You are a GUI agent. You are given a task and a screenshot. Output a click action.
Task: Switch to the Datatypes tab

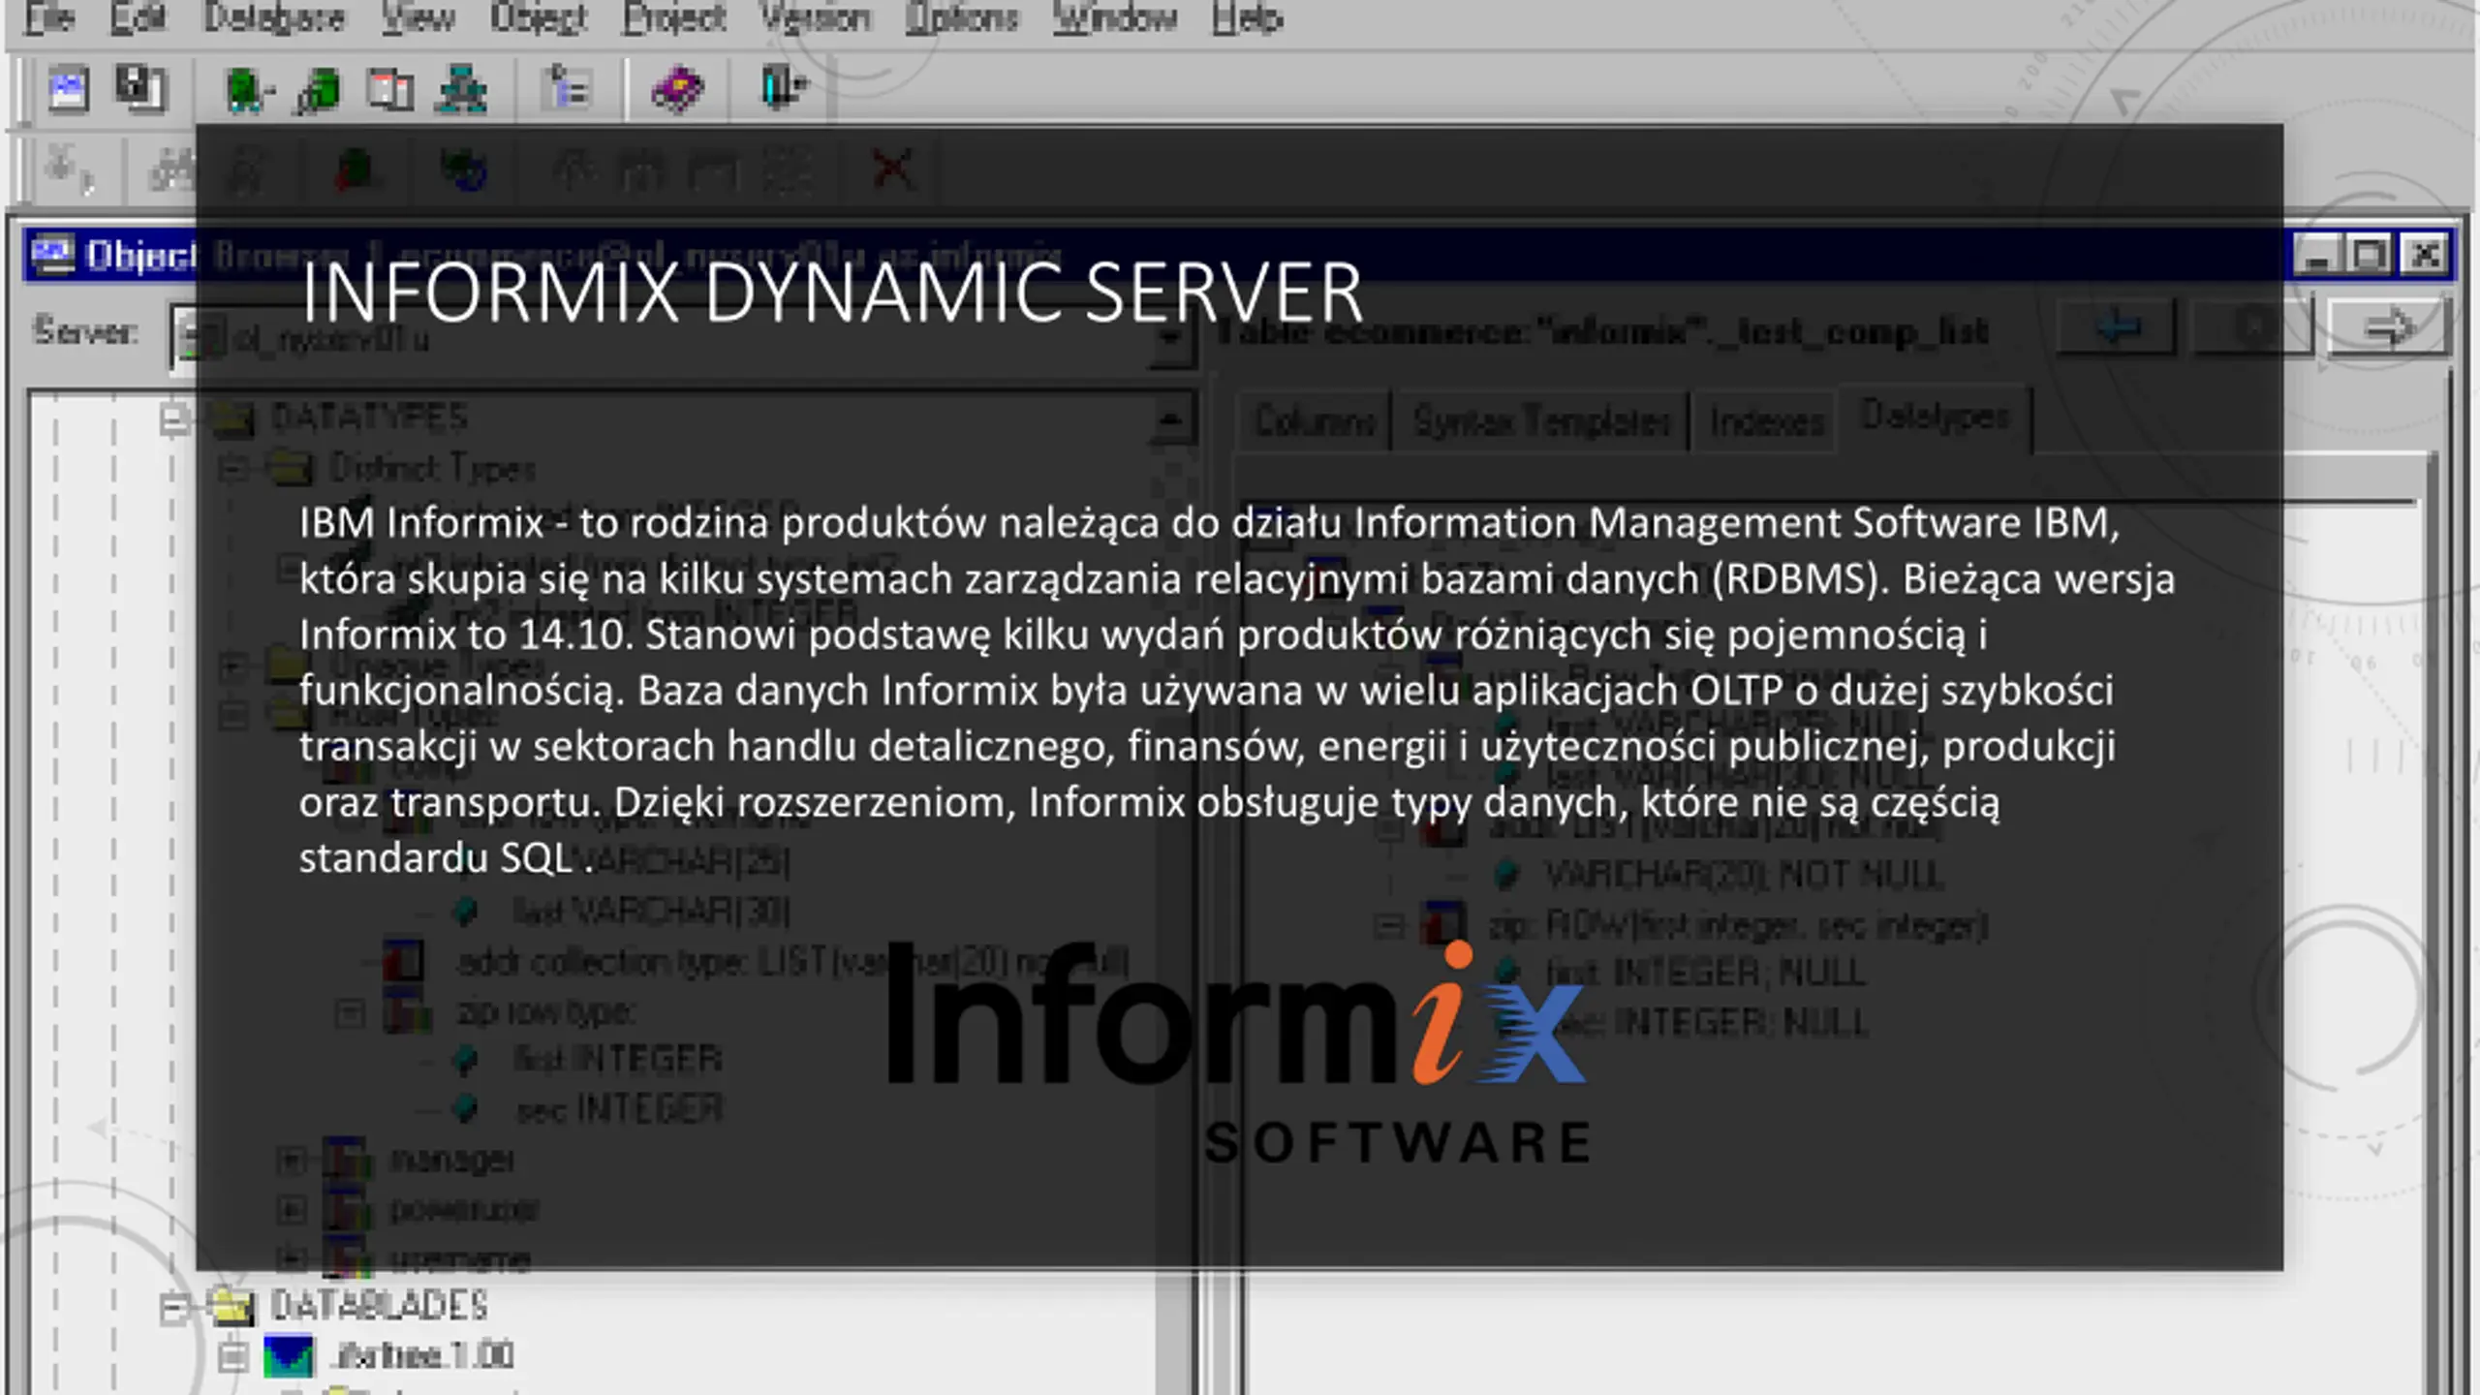coord(1935,418)
